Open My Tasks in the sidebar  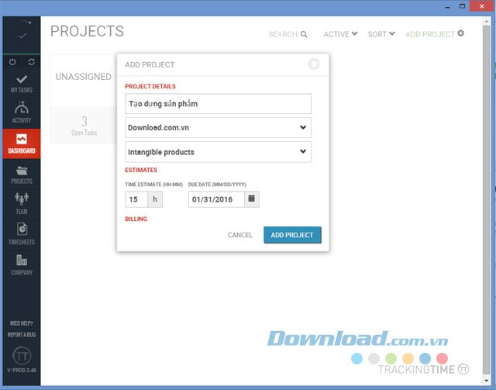pyautogui.click(x=21, y=83)
